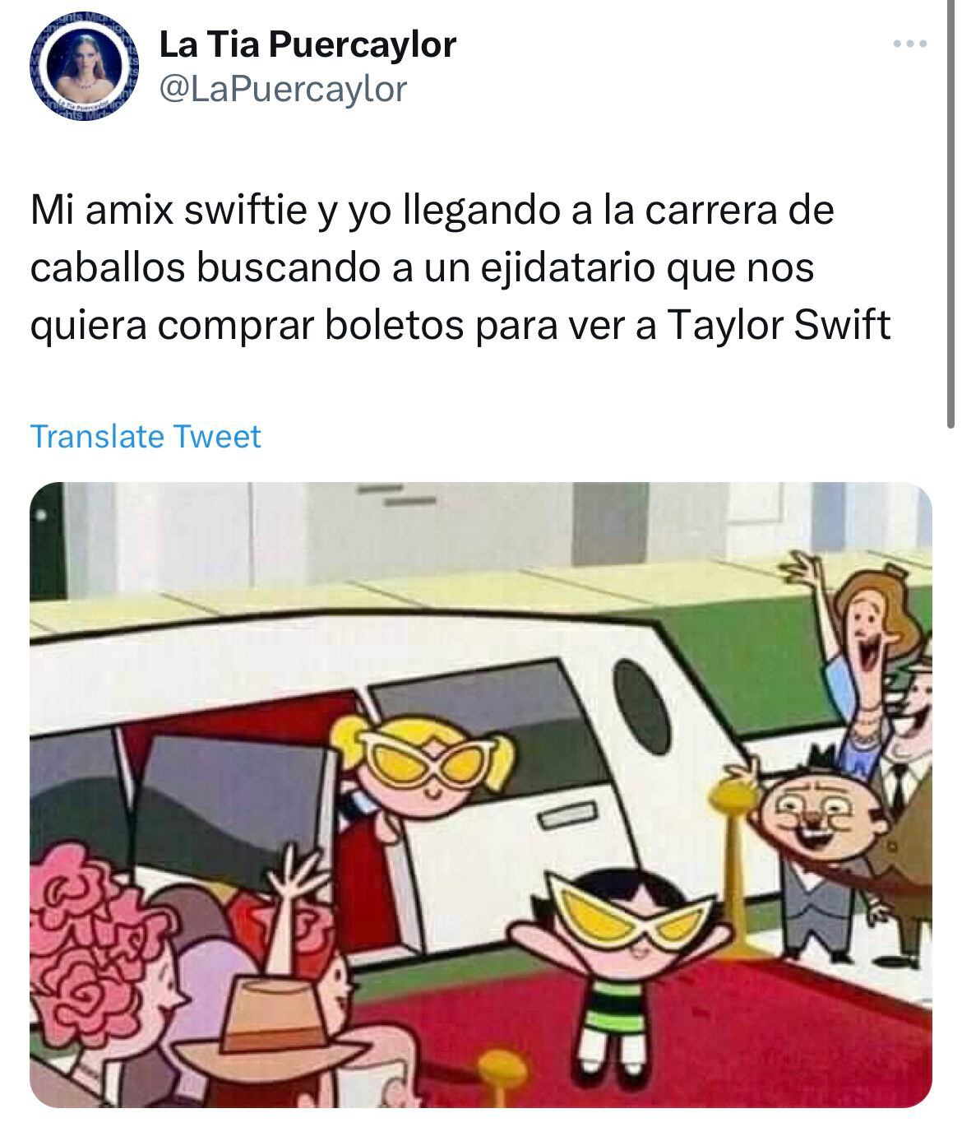Open the three-dot more options menu

coord(910,44)
